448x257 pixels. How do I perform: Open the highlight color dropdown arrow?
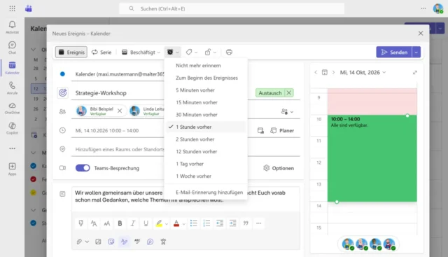click(x=167, y=224)
